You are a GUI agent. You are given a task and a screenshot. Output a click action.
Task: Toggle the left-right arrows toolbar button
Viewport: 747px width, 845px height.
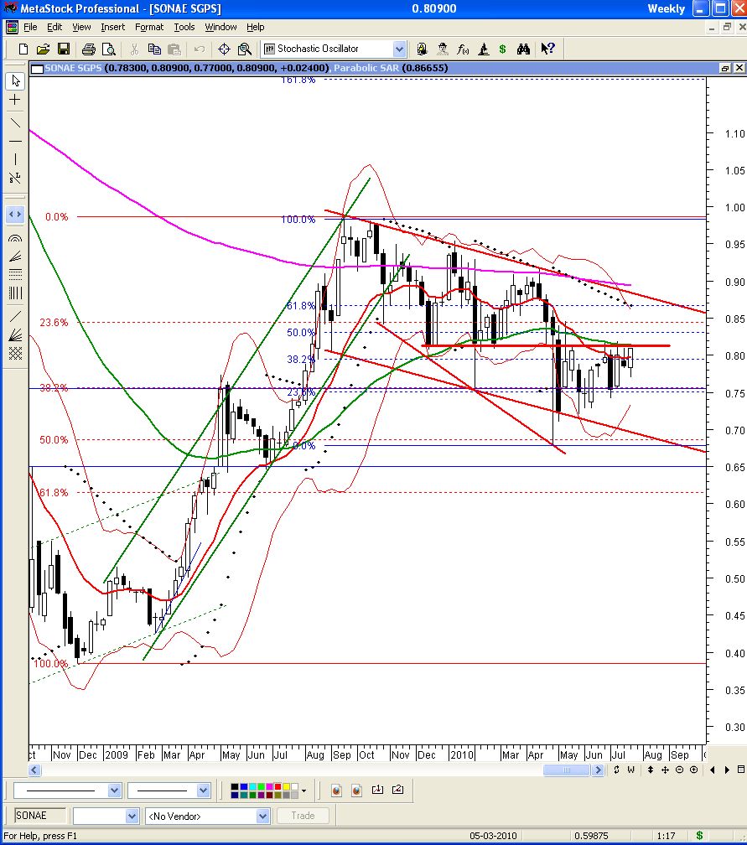15,214
